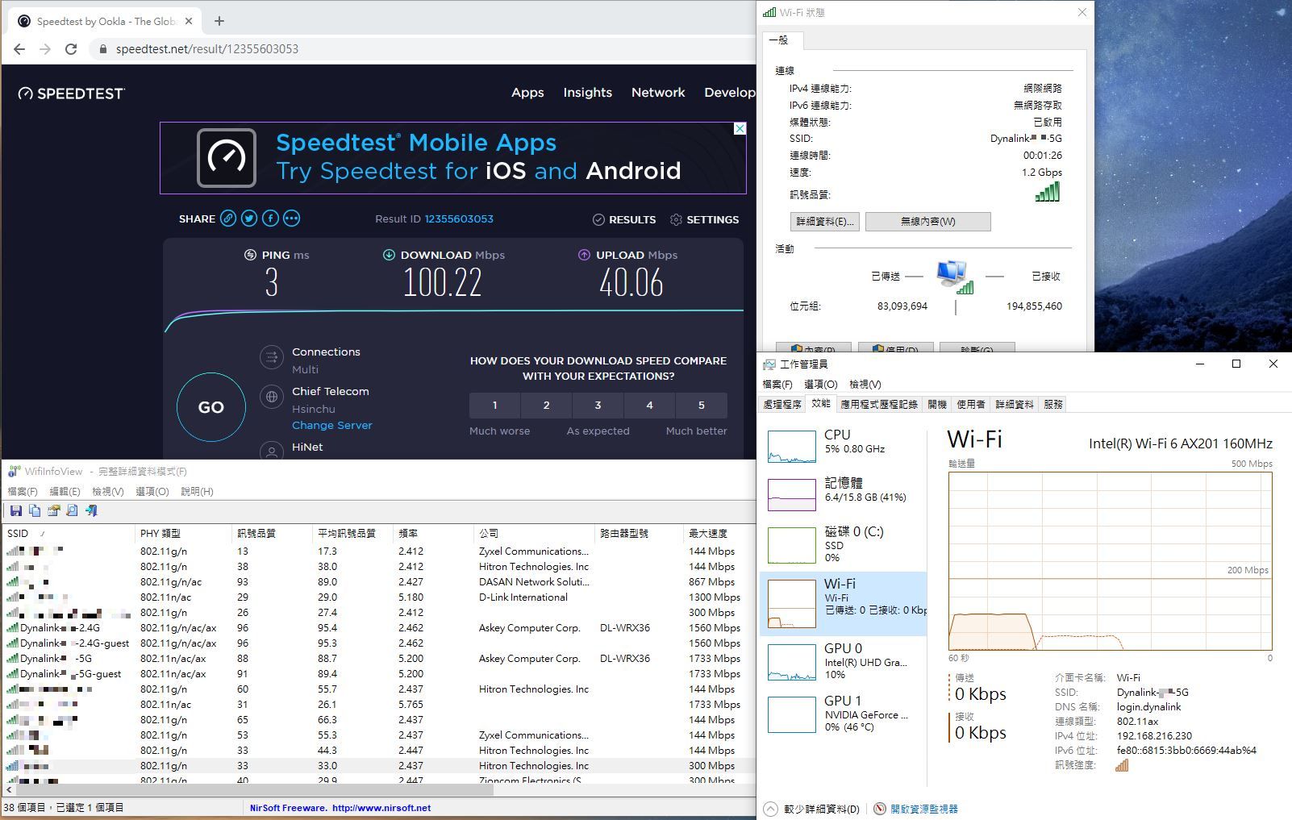1292x820 pixels.
Task: Rate download speed 3 As expected
Action: pyautogui.click(x=598, y=405)
